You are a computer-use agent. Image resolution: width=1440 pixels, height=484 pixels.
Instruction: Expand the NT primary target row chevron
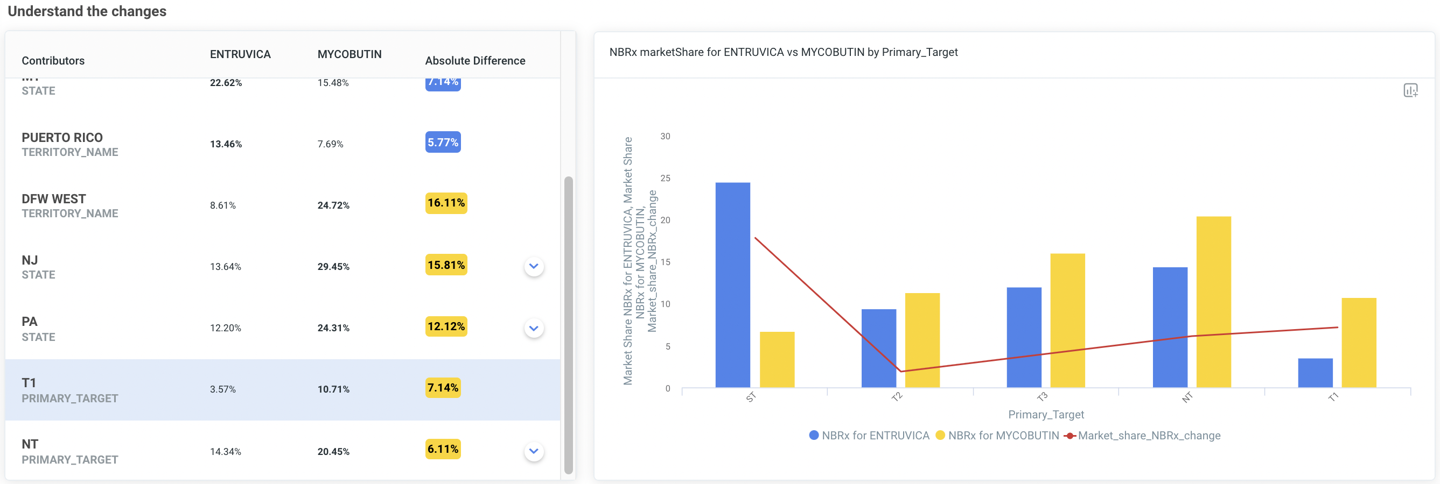pyautogui.click(x=533, y=451)
